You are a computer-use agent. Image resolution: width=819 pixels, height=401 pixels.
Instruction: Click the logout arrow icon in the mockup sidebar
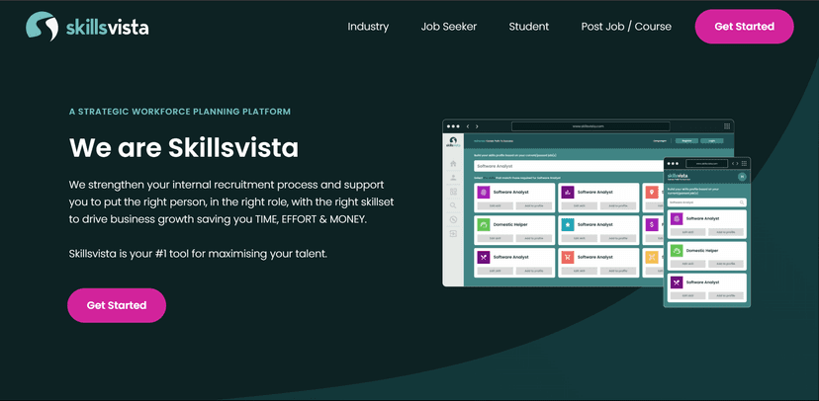click(453, 233)
